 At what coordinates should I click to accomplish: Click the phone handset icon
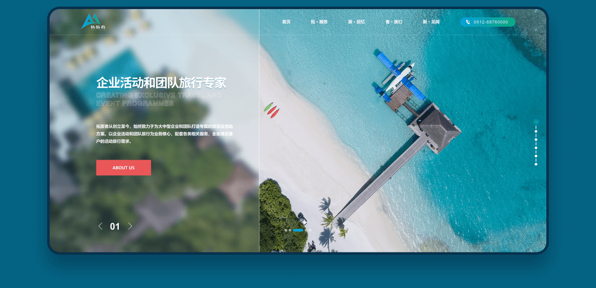[x=468, y=22]
